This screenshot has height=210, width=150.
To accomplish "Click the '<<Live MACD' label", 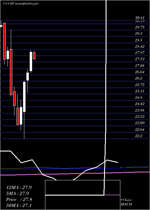I will pos(126,202).
